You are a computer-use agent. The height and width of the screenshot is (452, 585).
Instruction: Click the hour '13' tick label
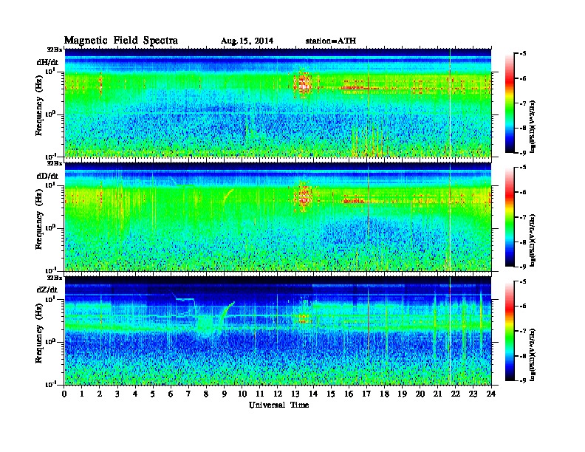[x=295, y=394]
